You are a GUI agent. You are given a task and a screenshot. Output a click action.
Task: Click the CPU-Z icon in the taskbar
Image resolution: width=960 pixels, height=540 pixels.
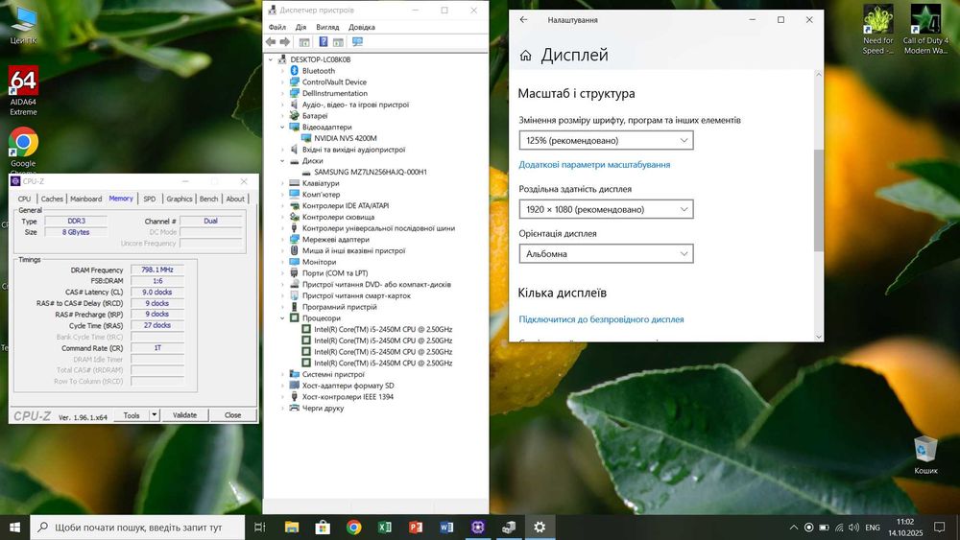tap(477, 528)
